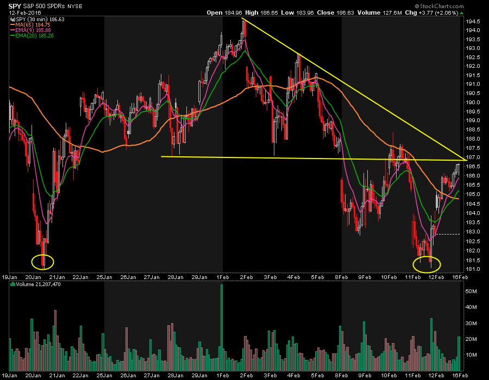Viewport: 489px width, 380px height.
Task: Click the green up arrow beside Chg
Action: [x=461, y=13]
